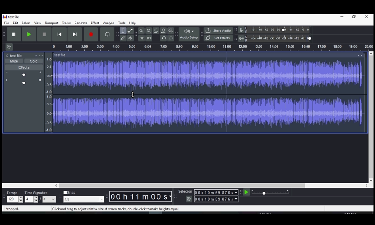375x225 pixels.
Task: Toggle the Loop button
Action: point(107,34)
